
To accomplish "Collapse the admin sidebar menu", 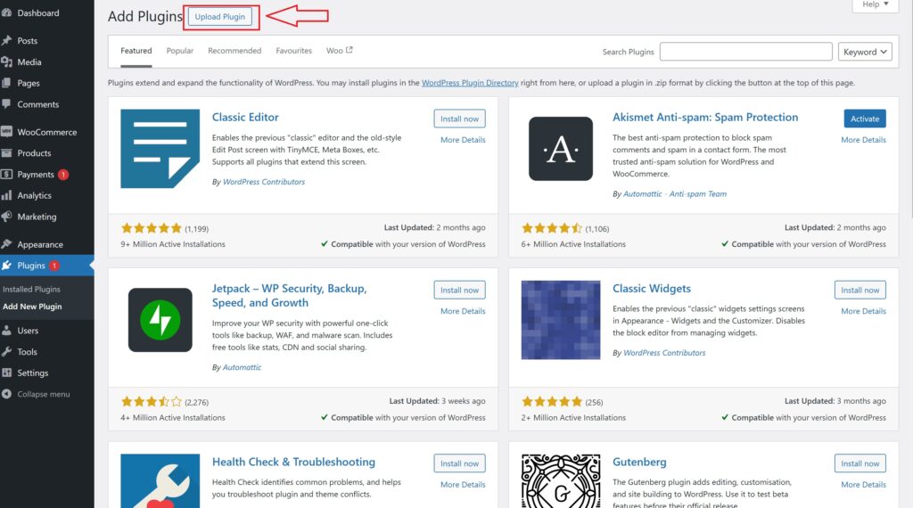I will click(x=43, y=394).
